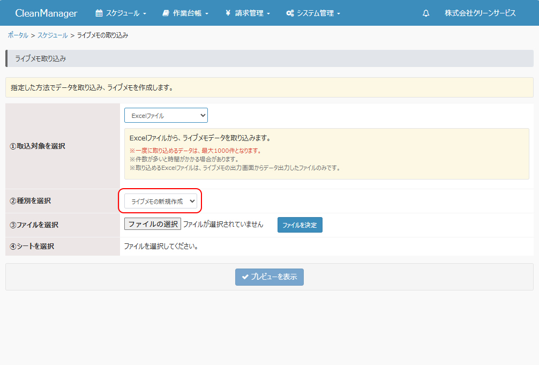Click the ファイルが選択されていません file field text
The width and height of the screenshot is (539, 365).
[223, 225]
